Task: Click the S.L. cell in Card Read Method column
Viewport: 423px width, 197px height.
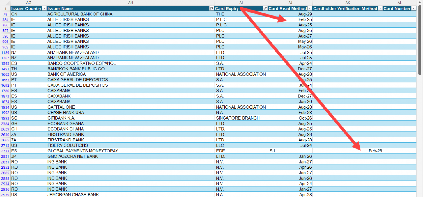Action: click(290, 151)
